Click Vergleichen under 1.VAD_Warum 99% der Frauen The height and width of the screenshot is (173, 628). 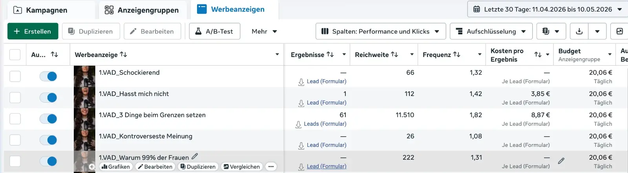pyautogui.click(x=242, y=167)
